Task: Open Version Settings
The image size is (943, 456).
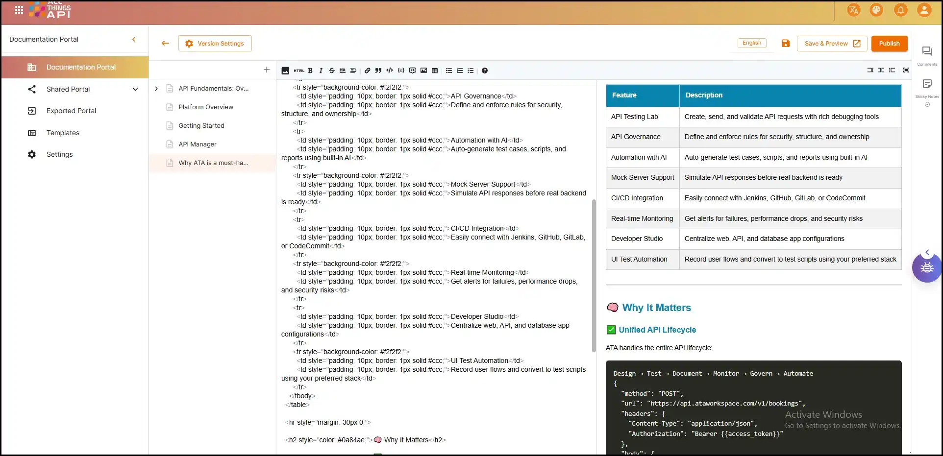Action: click(x=215, y=44)
